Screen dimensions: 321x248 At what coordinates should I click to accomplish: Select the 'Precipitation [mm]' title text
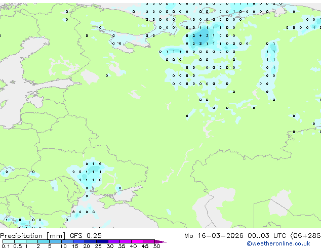click(x=33, y=236)
